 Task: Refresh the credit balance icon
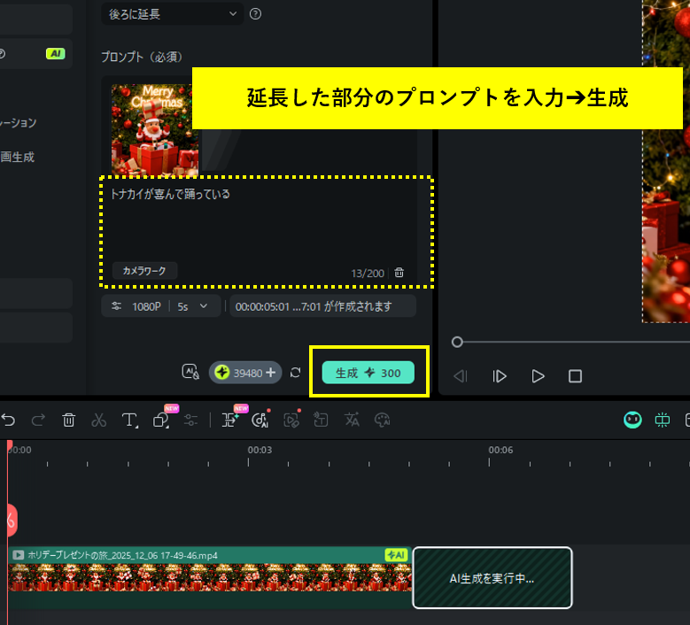coord(295,373)
